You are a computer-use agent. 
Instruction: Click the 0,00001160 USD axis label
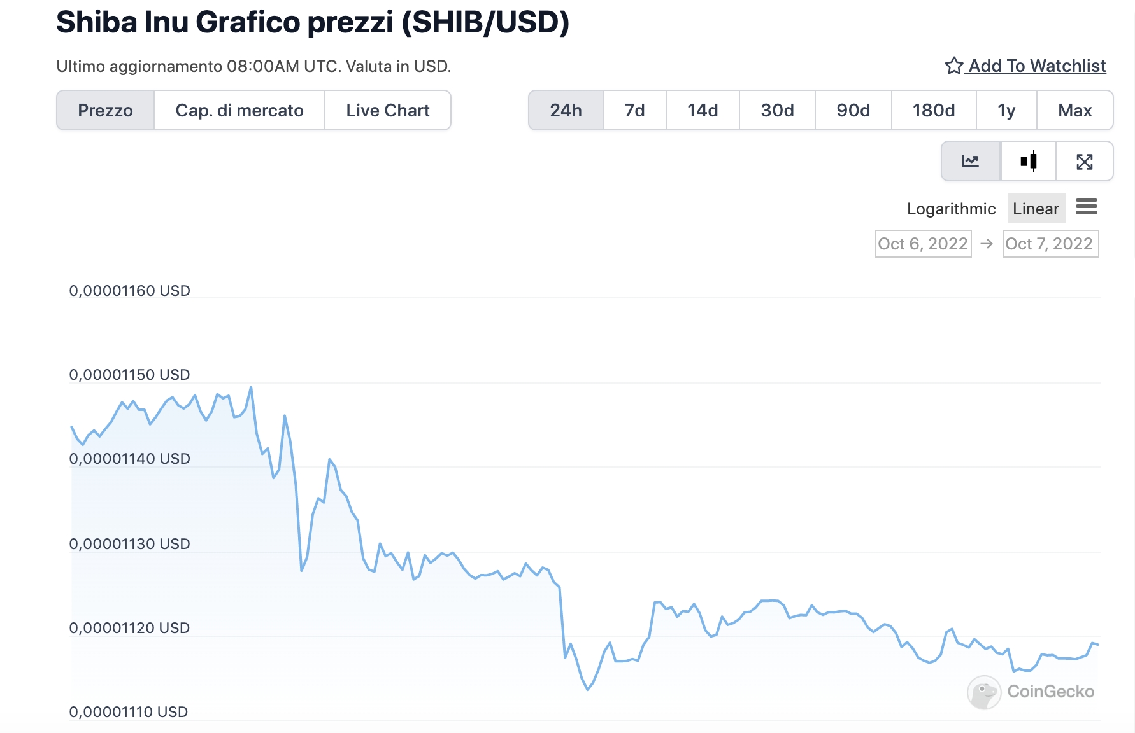(130, 291)
